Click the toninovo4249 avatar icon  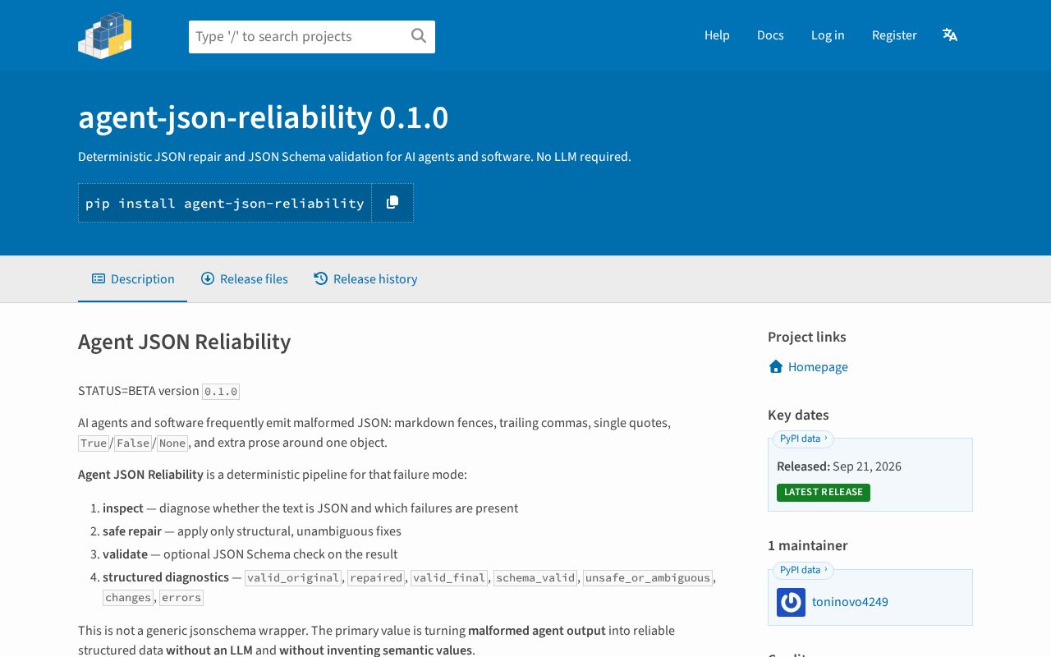791,602
